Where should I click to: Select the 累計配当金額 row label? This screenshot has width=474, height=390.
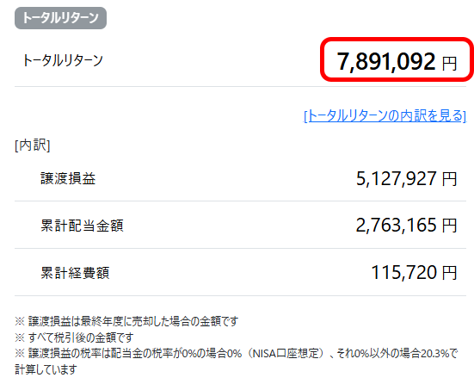coord(82,226)
